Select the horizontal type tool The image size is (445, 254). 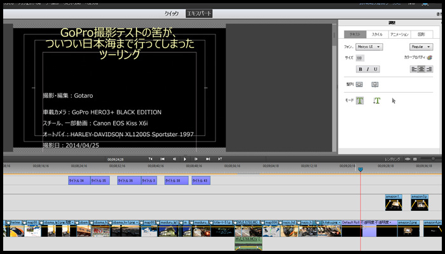(x=360, y=100)
